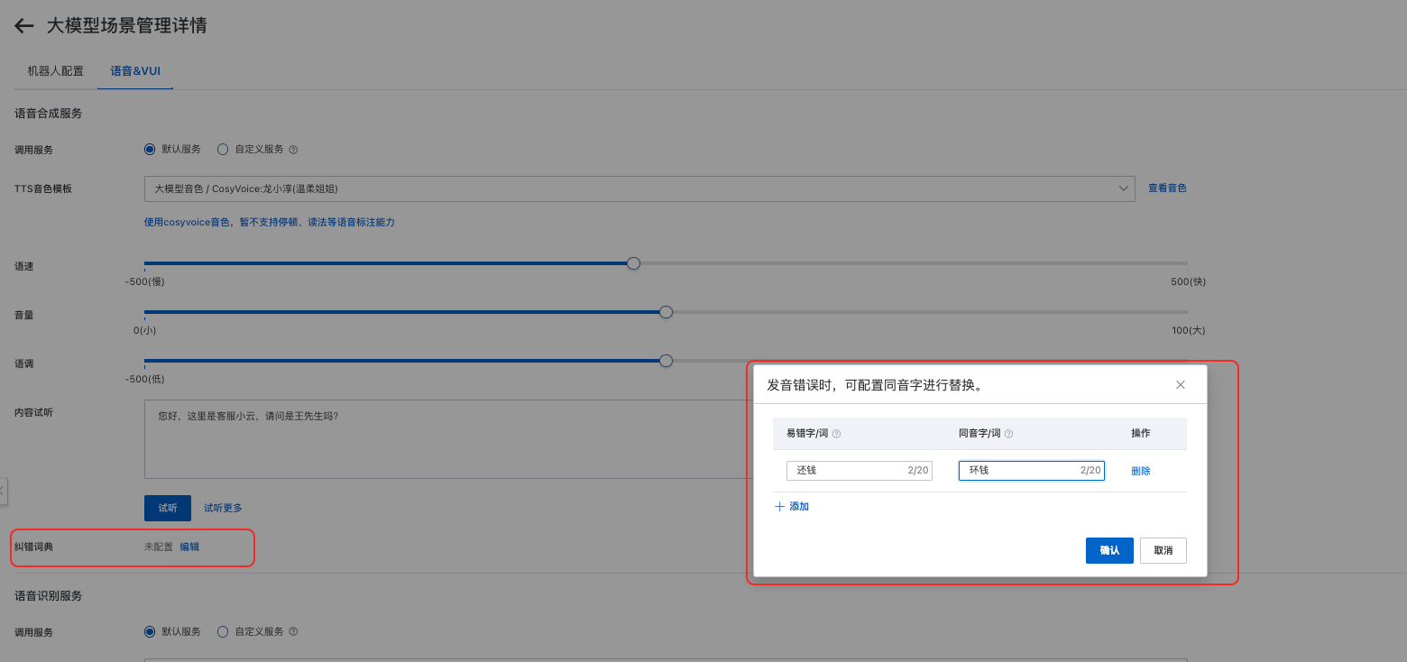Click the 同音字/词 input containing 环钱
The image size is (1407, 662).
click(x=1032, y=471)
